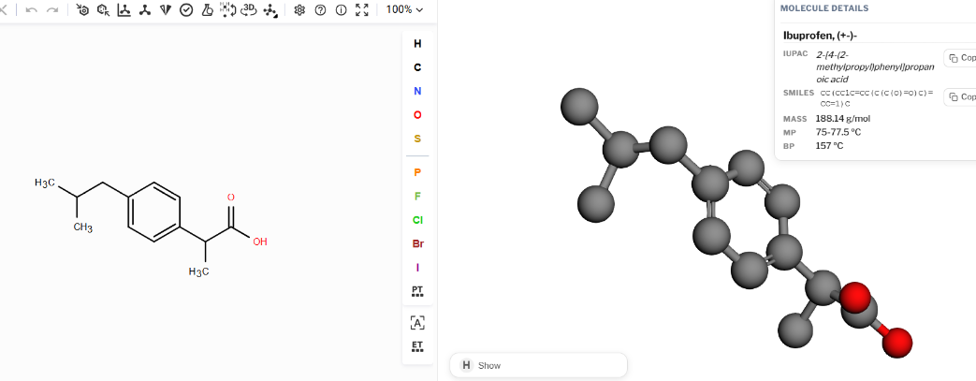Click the boiling point 157 °C
This screenshot has width=976, height=381.
pyautogui.click(x=830, y=146)
